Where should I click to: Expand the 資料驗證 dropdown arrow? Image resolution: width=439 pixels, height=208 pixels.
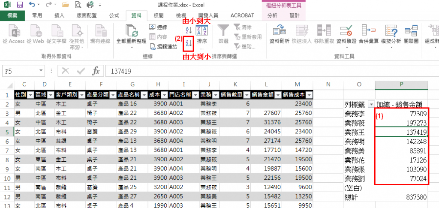(x=346, y=47)
